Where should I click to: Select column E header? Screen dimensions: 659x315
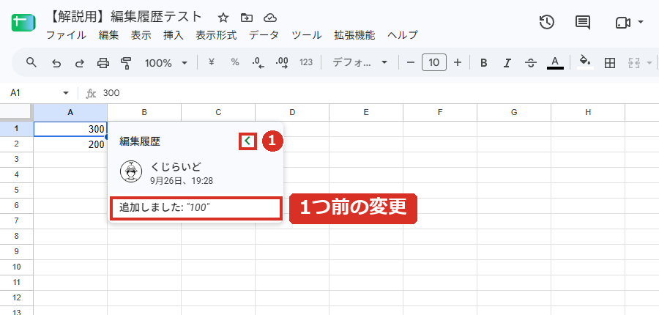click(366, 112)
